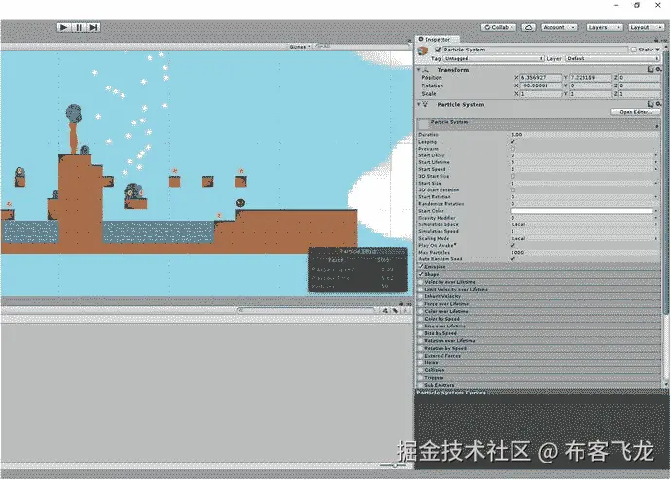671x480 pixels.
Task: Click the Step frame button
Action: tap(93, 27)
